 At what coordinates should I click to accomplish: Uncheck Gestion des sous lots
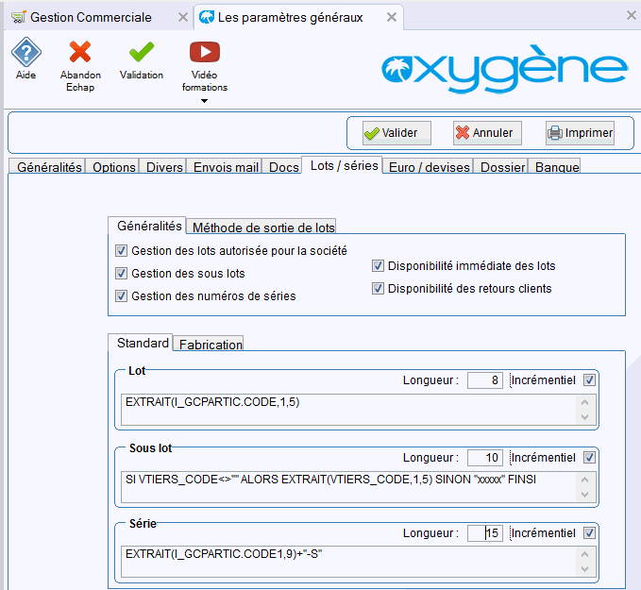pyautogui.click(x=121, y=274)
